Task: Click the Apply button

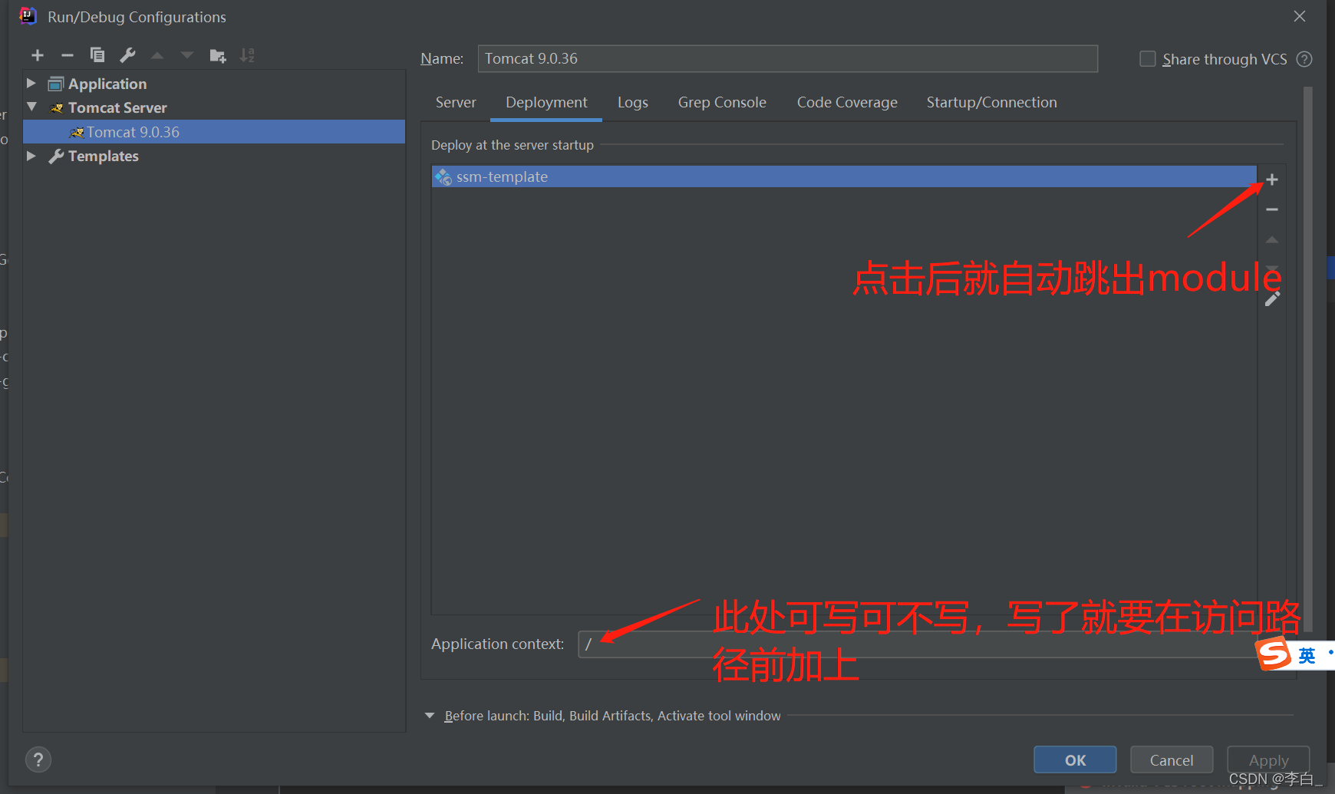Action: pyautogui.click(x=1268, y=759)
